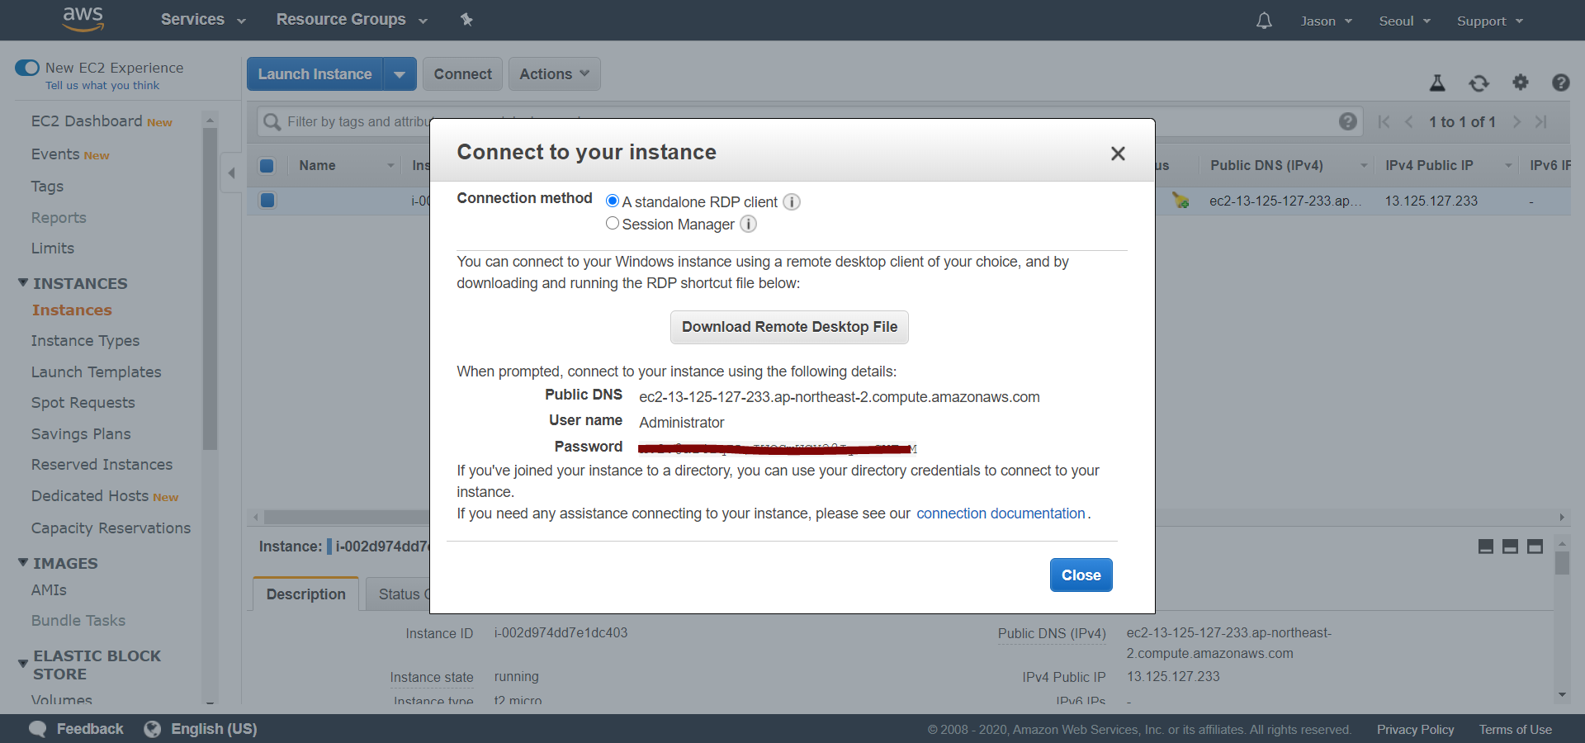The width and height of the screenshot is (1585, 743).
Task: Open AMIs in the sidebar
Action: (x=49, y=590)
